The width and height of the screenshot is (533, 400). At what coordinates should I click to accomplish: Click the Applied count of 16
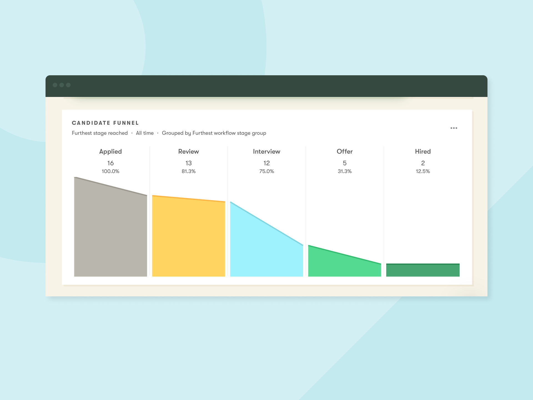point(110,163)
